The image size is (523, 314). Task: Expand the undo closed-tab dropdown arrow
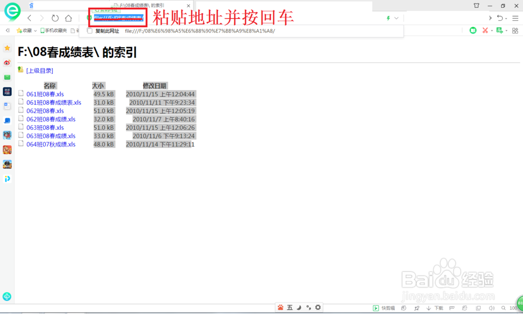[506, 19]
